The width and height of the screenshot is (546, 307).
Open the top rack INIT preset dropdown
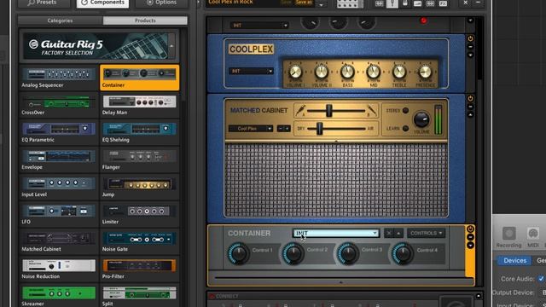pyautogui.click(x=258, y=26)
